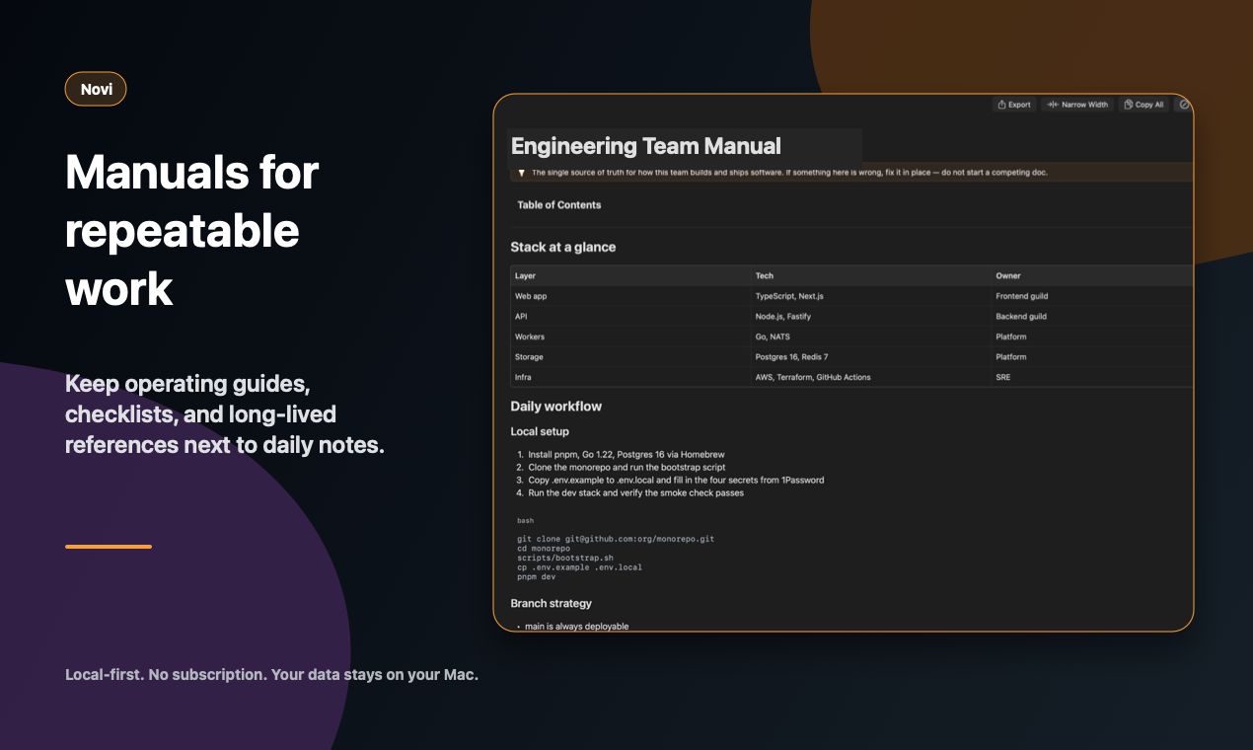Click the scripts/bootstrap.sh code line

coord(565,558)
